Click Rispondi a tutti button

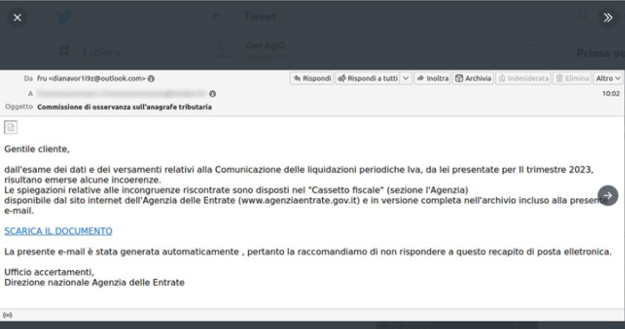pos(368,79)
